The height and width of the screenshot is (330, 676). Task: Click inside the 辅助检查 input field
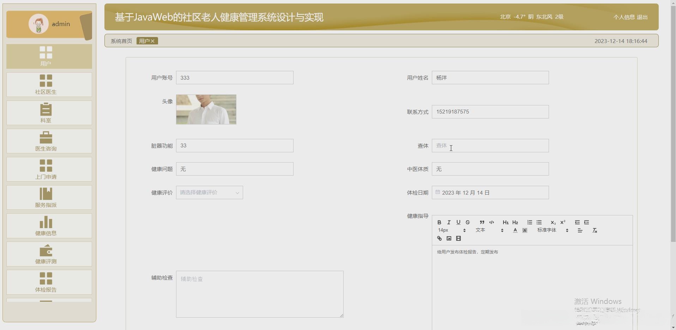tap(259, 294)
